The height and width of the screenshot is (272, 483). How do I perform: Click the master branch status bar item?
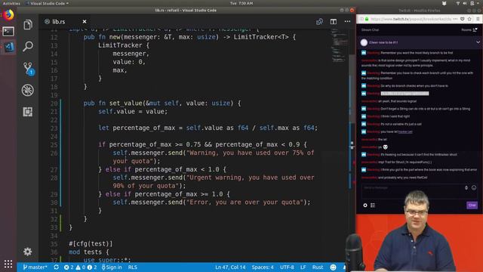click(x=35, y=267)
